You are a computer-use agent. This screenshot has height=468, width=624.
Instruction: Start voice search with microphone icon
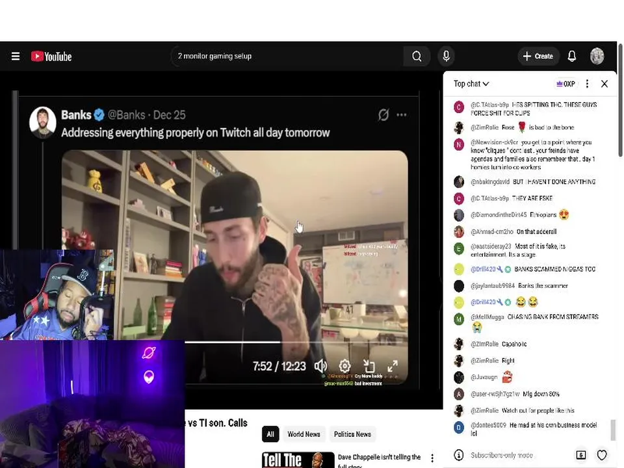click(x=446, y=56)
